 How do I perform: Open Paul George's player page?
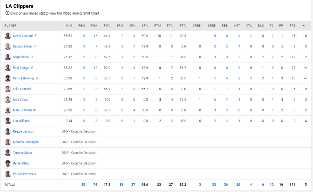coord(21,68)
